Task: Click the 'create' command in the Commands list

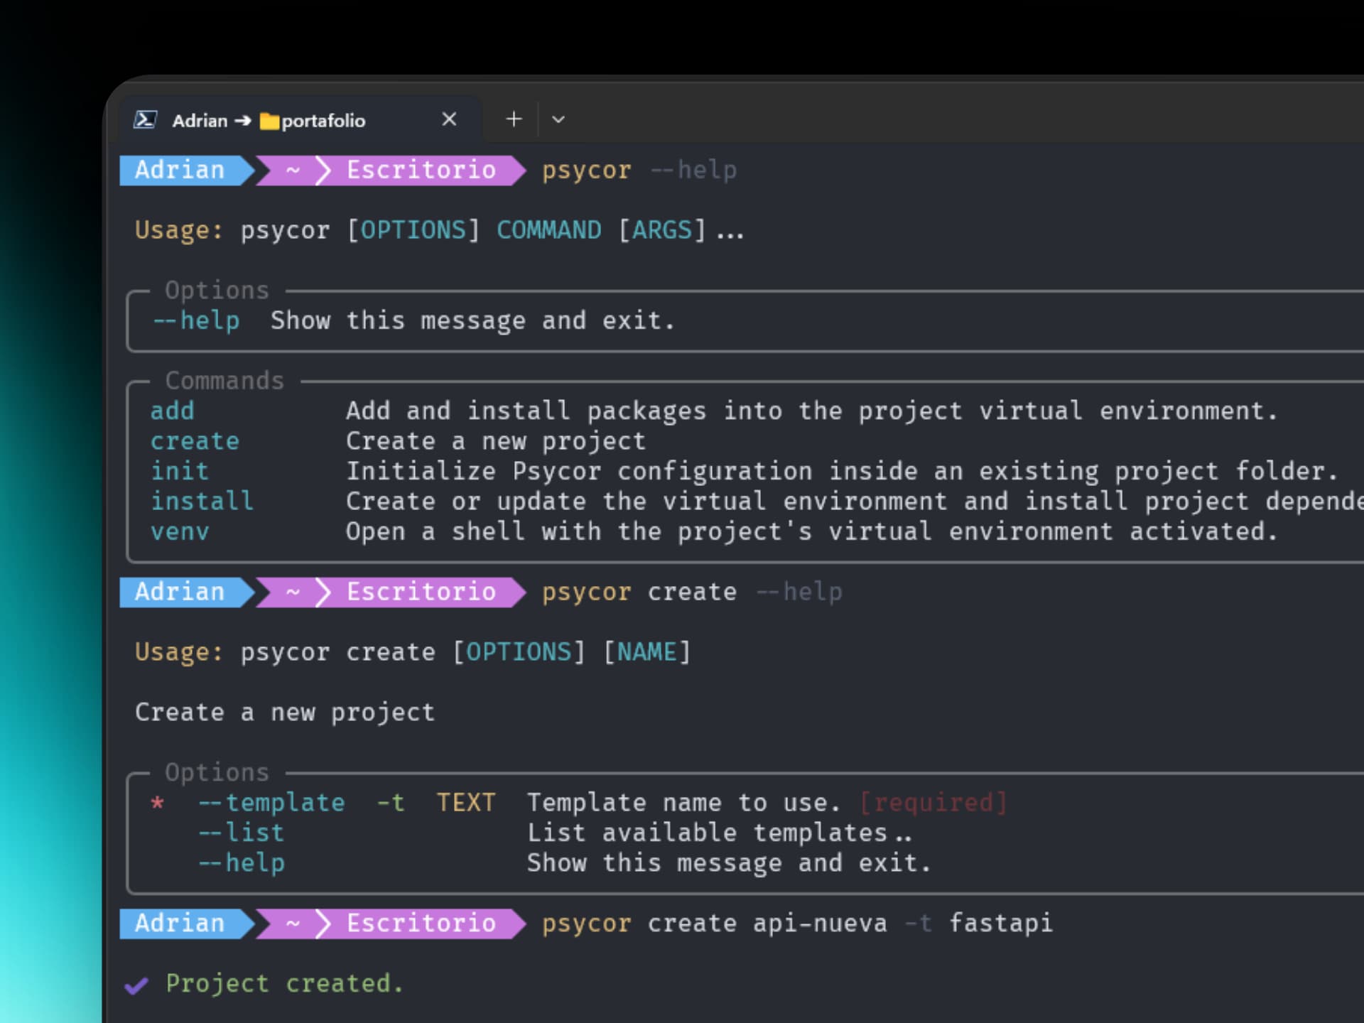Action: point(195,441)
